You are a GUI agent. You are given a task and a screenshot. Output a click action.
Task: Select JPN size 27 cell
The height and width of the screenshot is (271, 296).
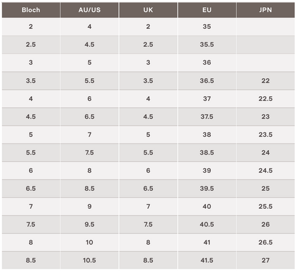click(x=266, y=261)
